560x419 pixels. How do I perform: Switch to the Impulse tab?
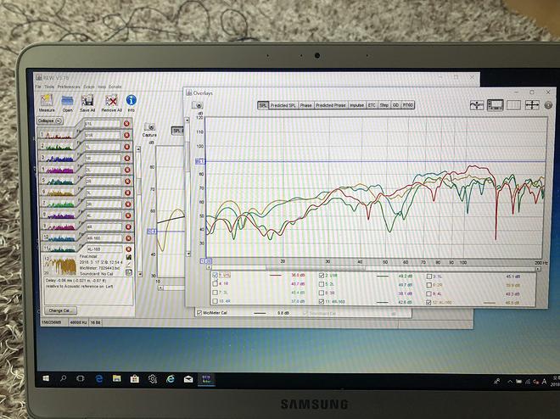pos(356,105)
